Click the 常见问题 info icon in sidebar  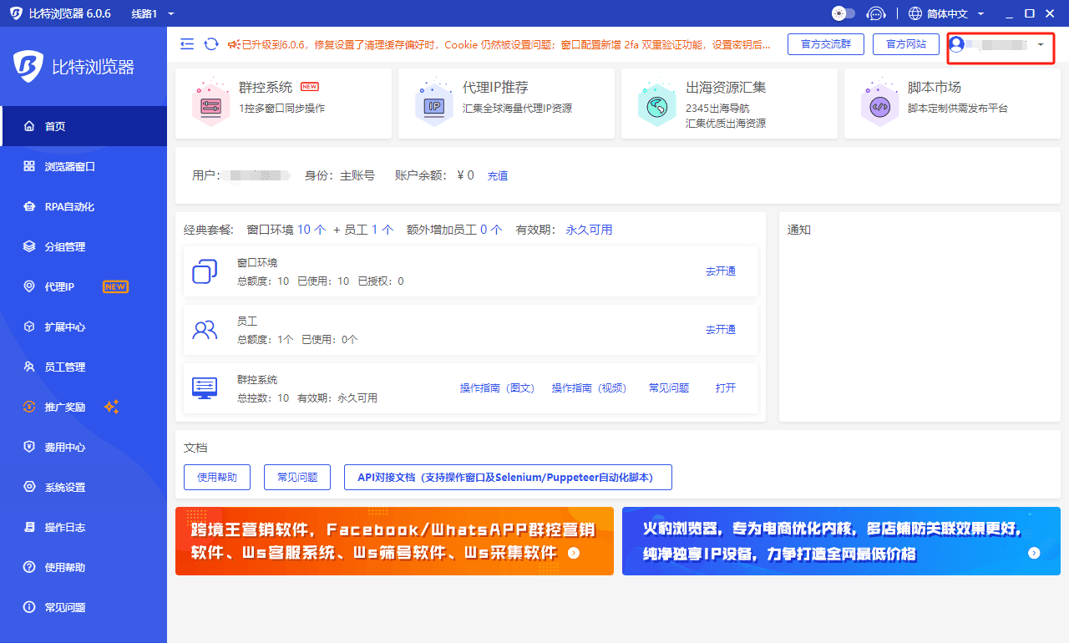pyautogui.click(x=29, y=607)
